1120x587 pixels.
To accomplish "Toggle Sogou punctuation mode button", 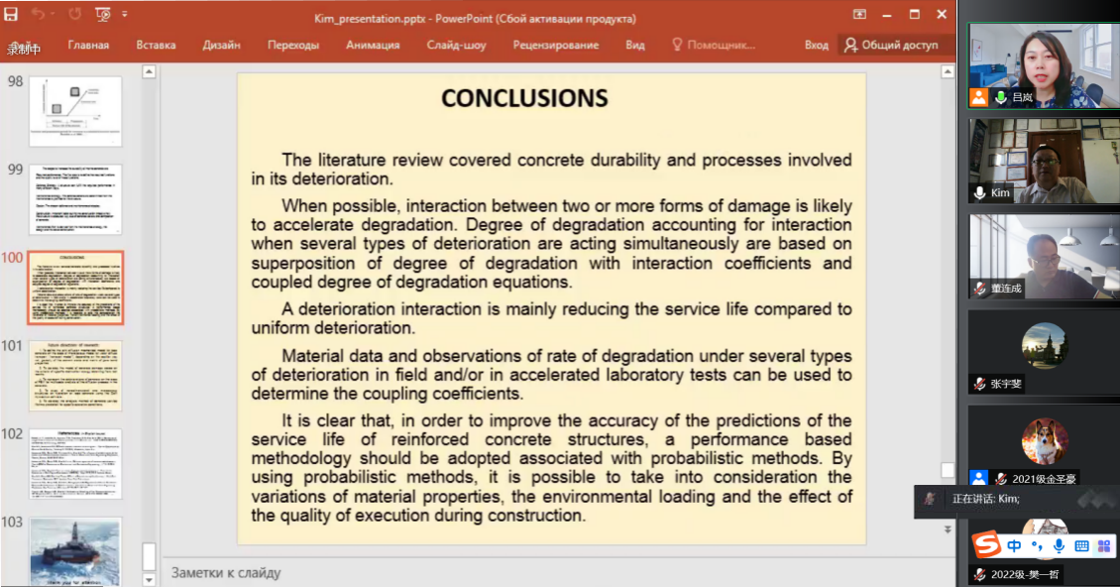I will [x=1037, y=546].
